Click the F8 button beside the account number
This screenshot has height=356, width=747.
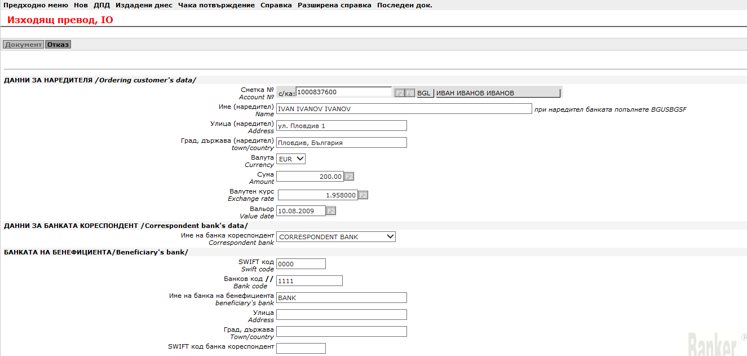[x=410, y=93]
